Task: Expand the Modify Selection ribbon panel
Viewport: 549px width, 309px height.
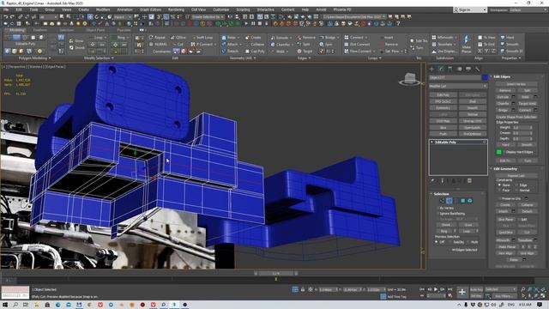Action: click(99, 58)
